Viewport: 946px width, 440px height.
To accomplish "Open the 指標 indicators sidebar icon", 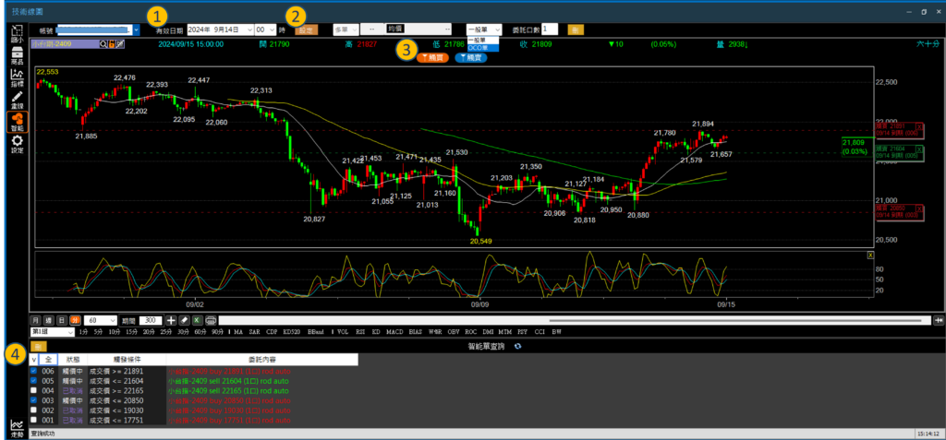I will [18, 78].
